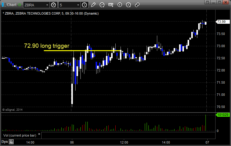Image resolution: width=231 pixels, height=146 pixels.
Task: Click the green data status circle
Action: [x=19, y=5]
